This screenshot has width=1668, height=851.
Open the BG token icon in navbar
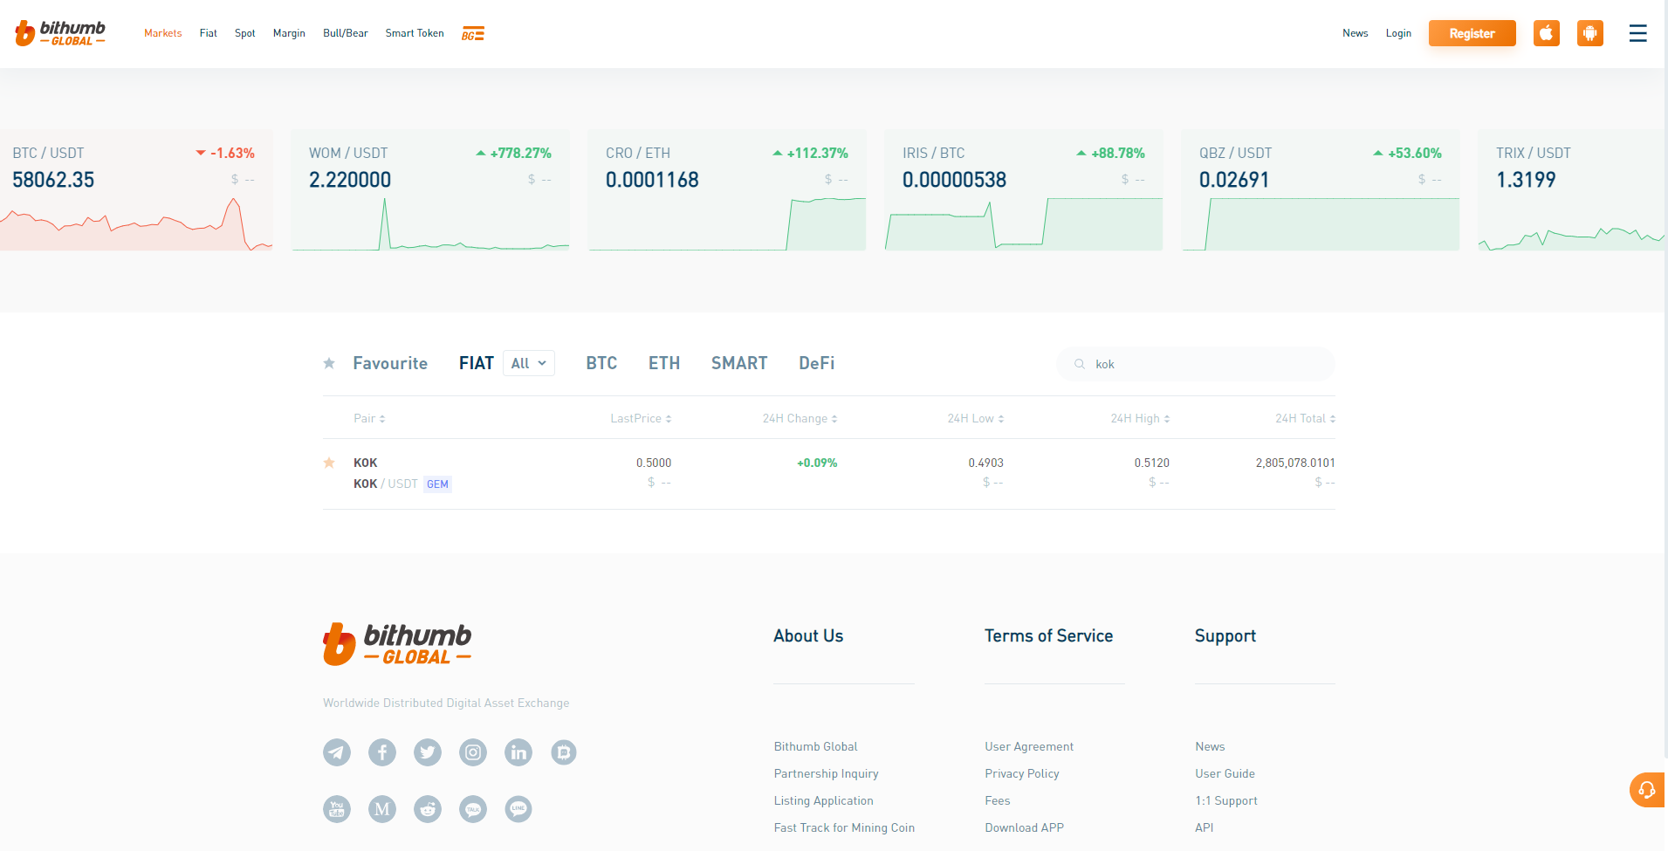(x=473, y=34)
